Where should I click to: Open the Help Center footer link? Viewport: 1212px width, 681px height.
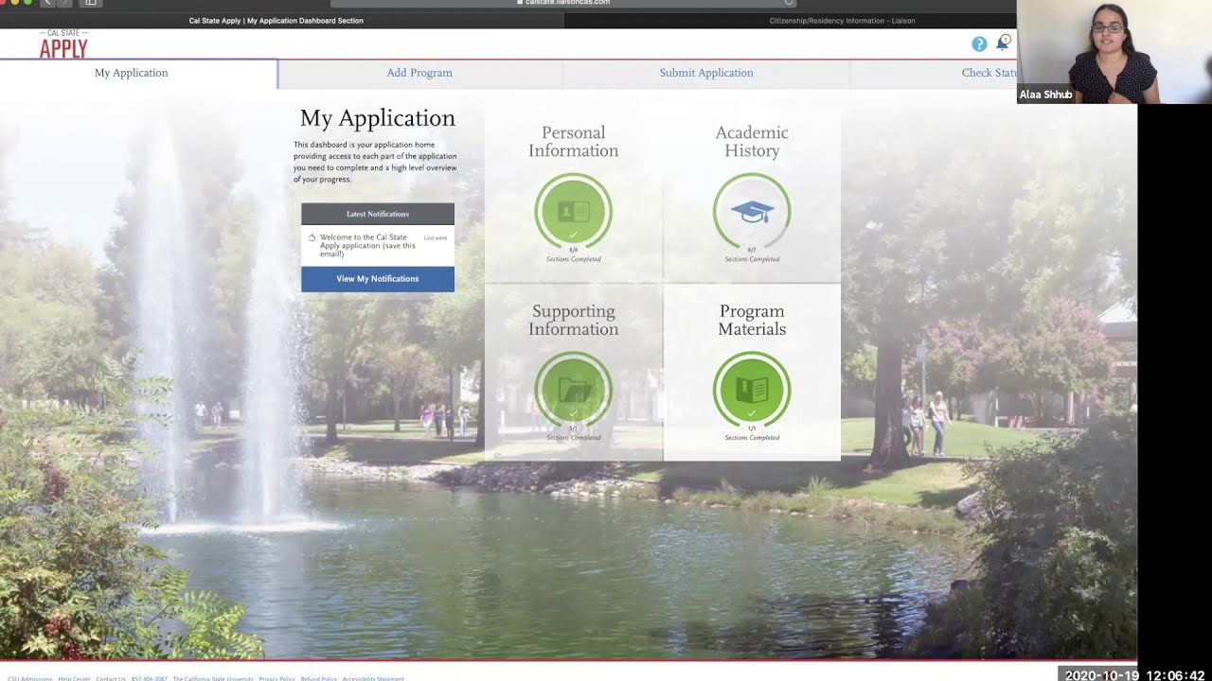pos(74,678)
